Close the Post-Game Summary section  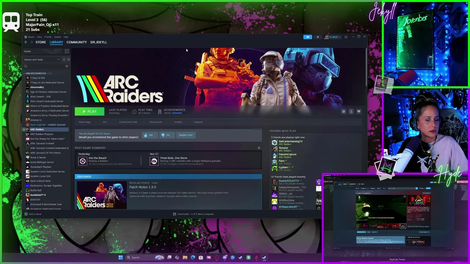[x=259, y=148]
